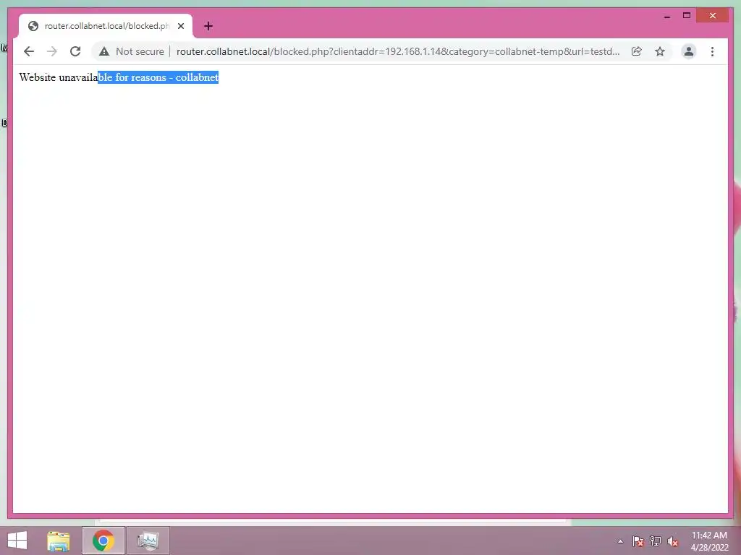Viewport: 741px width, 555px height.
Task: Open network status tray icon
Action: pos(656,541)
